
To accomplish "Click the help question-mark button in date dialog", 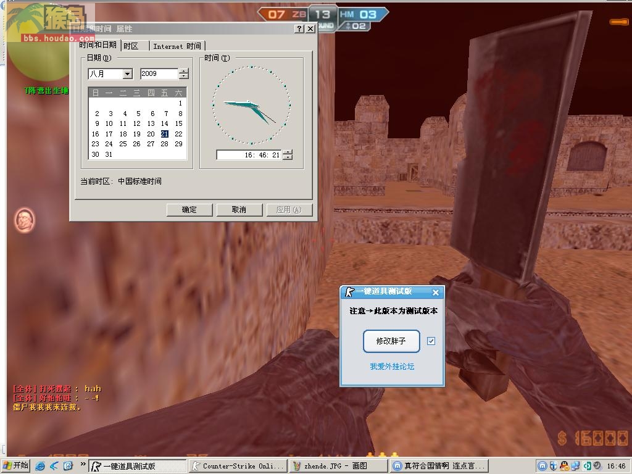I will click(299, 28).
